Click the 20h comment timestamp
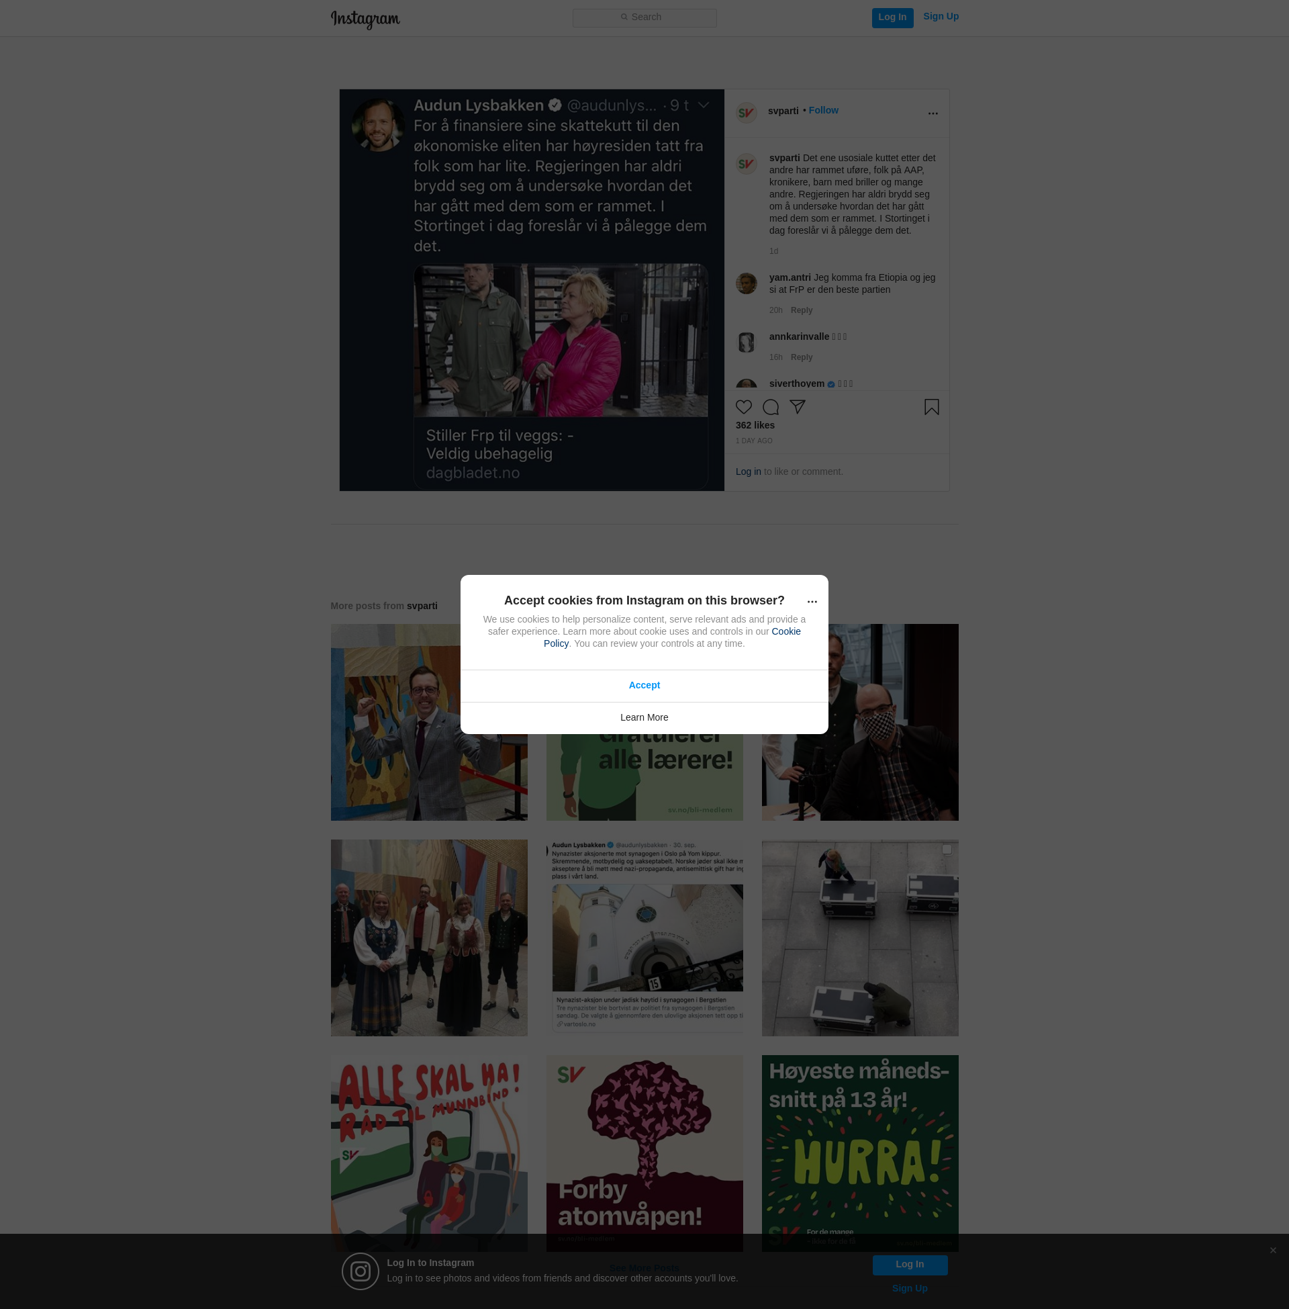This screenshot has height=1309, width=1289. pyautogui.click(x=775, y=310)
